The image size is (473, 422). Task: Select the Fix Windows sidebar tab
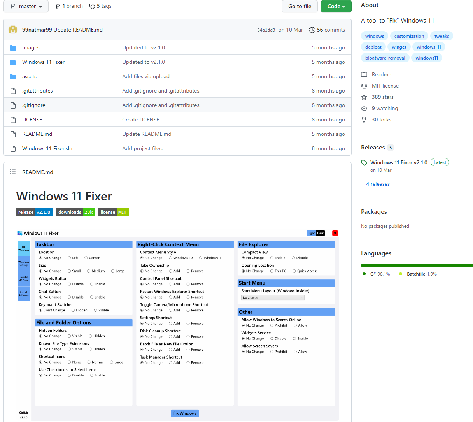[x=23, y=248]
